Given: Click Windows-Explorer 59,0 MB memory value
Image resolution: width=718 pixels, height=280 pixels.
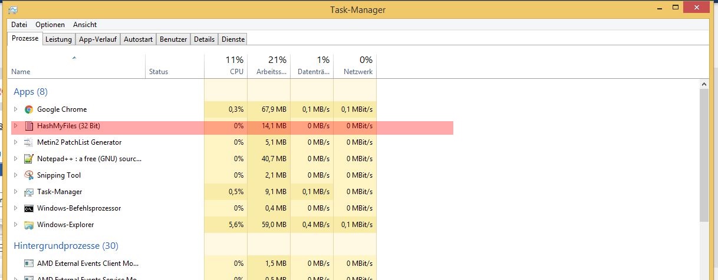Looking at the screenshot, I should (274, 225).
